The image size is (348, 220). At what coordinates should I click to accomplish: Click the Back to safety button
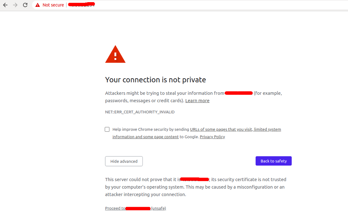coord(273,161)
